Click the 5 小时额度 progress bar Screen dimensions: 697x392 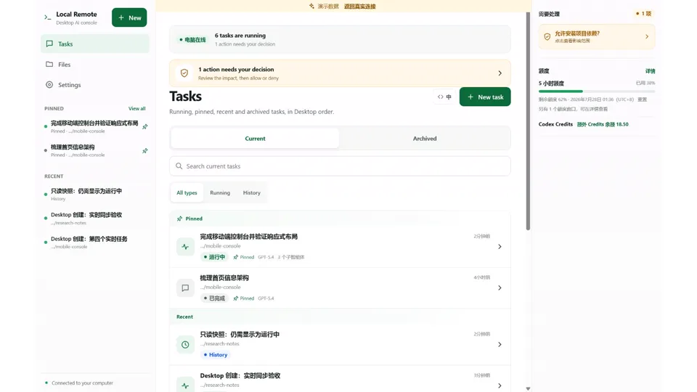(x=597, y=91)
